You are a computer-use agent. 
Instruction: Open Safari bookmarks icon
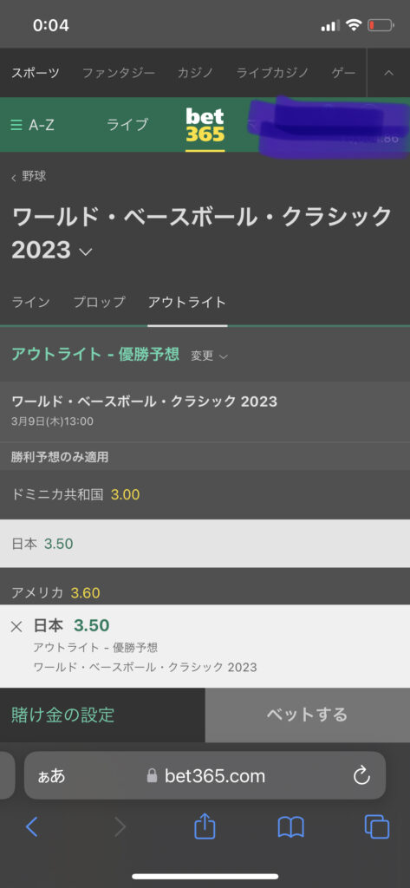point(291,827)
